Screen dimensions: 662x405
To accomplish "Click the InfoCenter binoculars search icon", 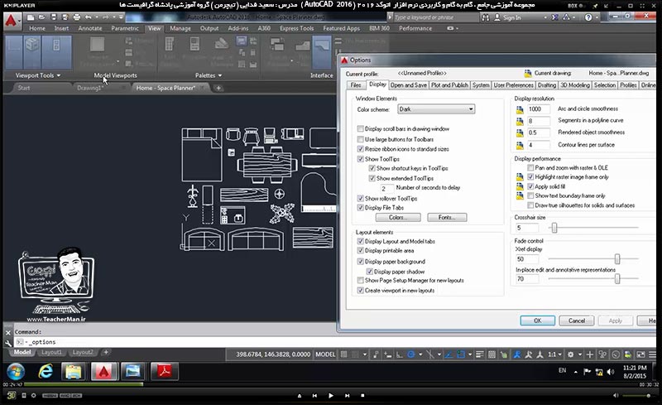I will coord(485,17).
